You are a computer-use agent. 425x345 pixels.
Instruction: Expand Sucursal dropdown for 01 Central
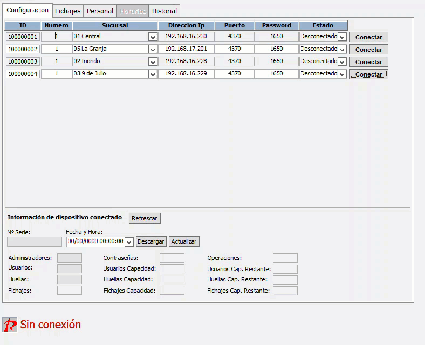pyautogui.click(x=153, y=37)
